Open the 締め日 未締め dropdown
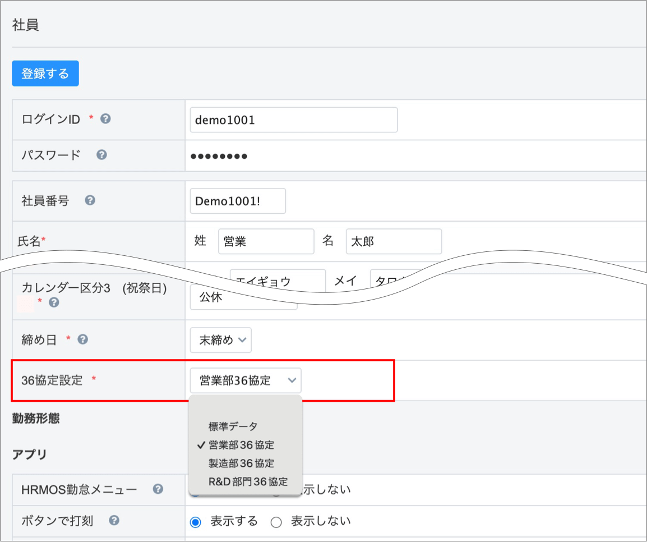The image size is (647, 542). pos(220,340)
